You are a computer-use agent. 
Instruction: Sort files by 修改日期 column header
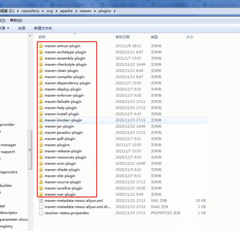(x=122, y=37)
